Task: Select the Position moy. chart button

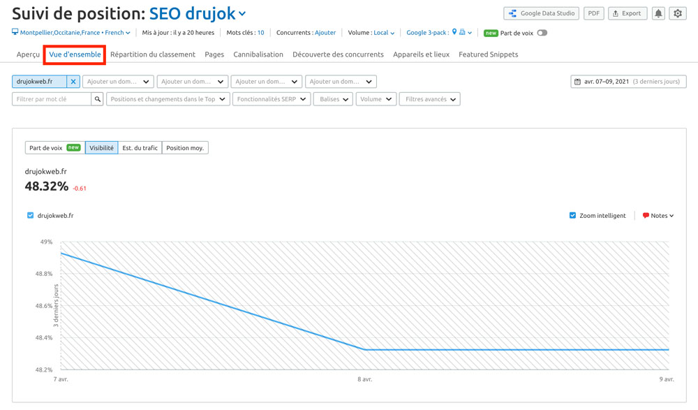Action: (x=185, y=148)
